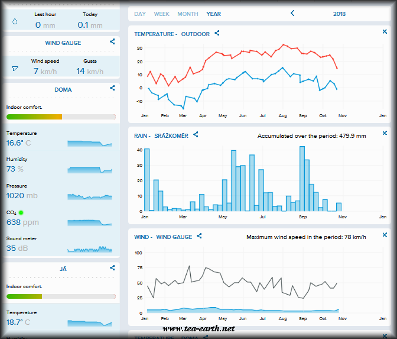Go to previous year with left arrow
Viewport: 397px width, 339px height.
[x=291, y=14]
